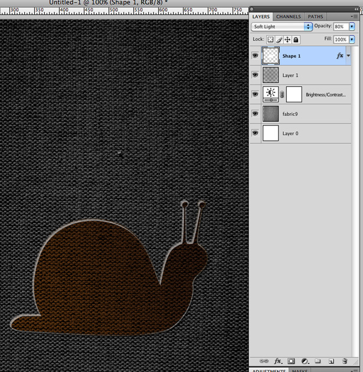Click the lock position icon
363x372 pixels.
click(287, 40)
